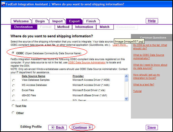Image resolution: width=173 pixels, height=132 pixels.
Task: Click the list scroll up arrow
Action: coord(126,76)
